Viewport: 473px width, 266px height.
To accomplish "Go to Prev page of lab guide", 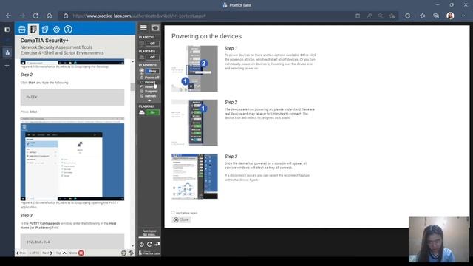I will [21, 253].
